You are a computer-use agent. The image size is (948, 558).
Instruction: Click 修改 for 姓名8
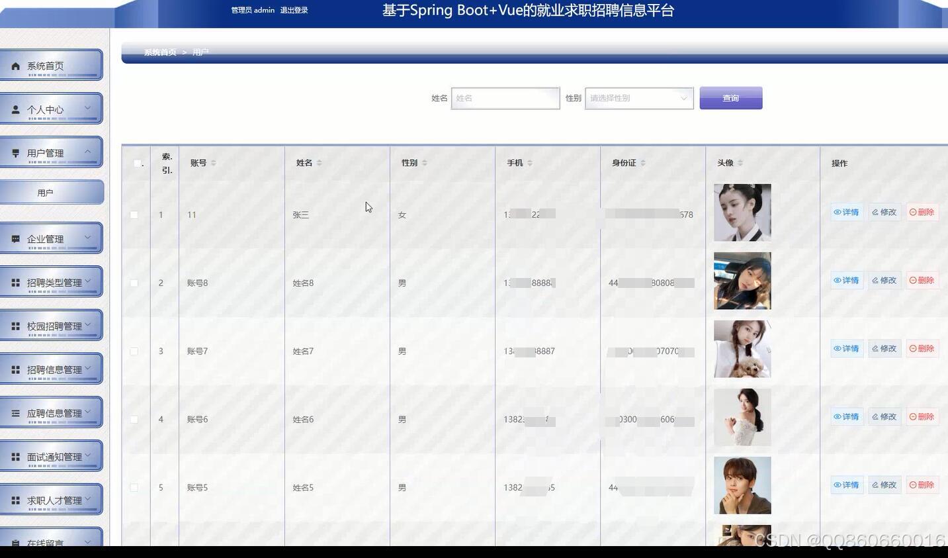(884, 281)
